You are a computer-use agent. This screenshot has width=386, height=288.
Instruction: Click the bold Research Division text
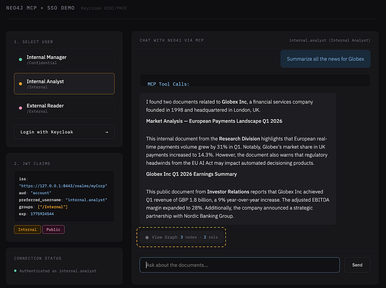tap(239, 139)
